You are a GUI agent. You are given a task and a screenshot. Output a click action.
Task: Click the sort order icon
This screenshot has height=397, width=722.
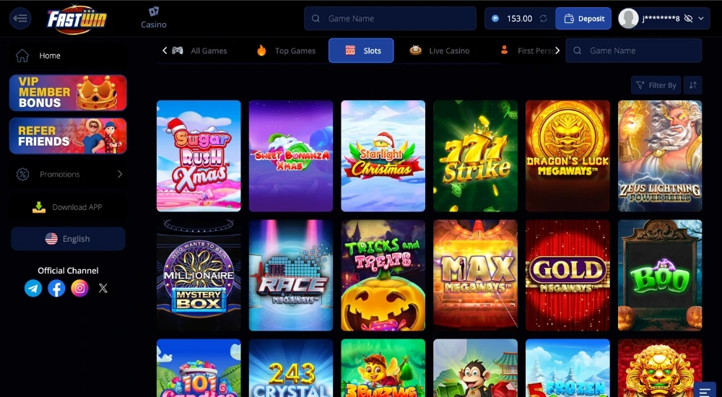click(692, 85)
